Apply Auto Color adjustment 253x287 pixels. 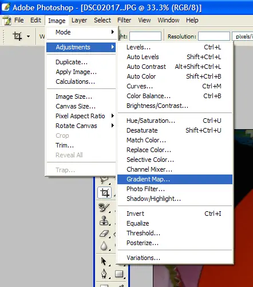point(175,76)
